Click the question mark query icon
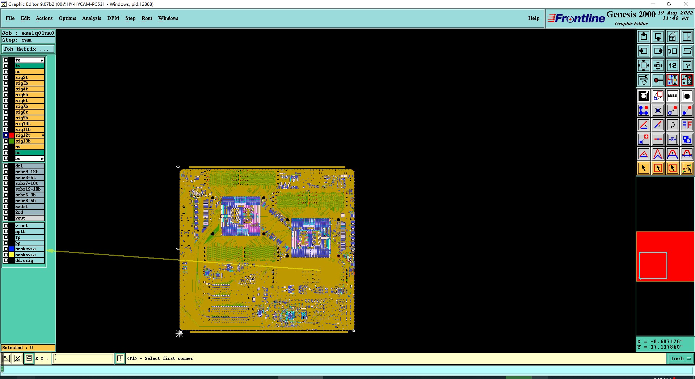The width and height of the screenshot is (695, 379). pos(687,65)
